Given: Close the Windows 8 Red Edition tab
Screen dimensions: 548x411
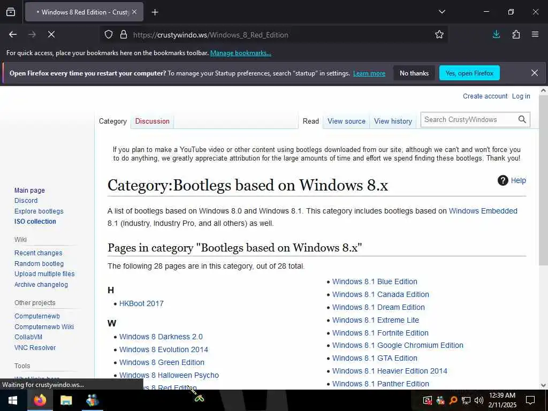Looking at the screenshot, I should coord(134,12).
